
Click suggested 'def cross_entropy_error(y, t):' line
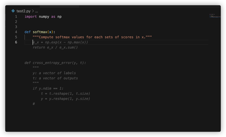[55, 63]
